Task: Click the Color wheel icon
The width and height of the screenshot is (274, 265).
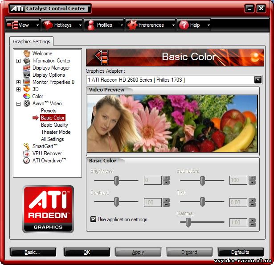Action: pyautogui.click(x=27, y=96)
